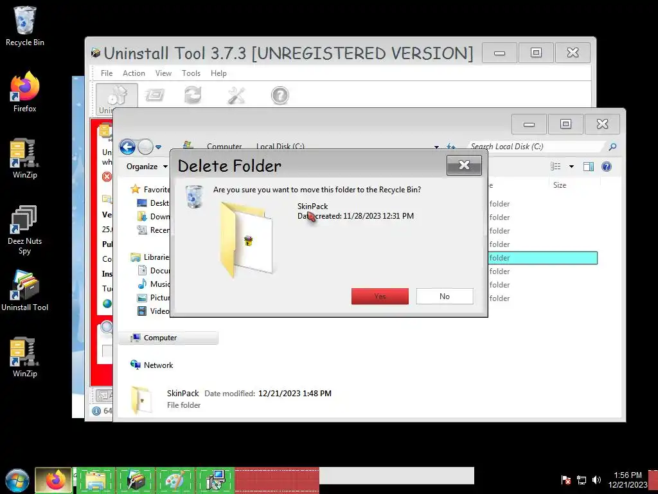Select Favorites in Explorer navigation pane

point(151,190)
